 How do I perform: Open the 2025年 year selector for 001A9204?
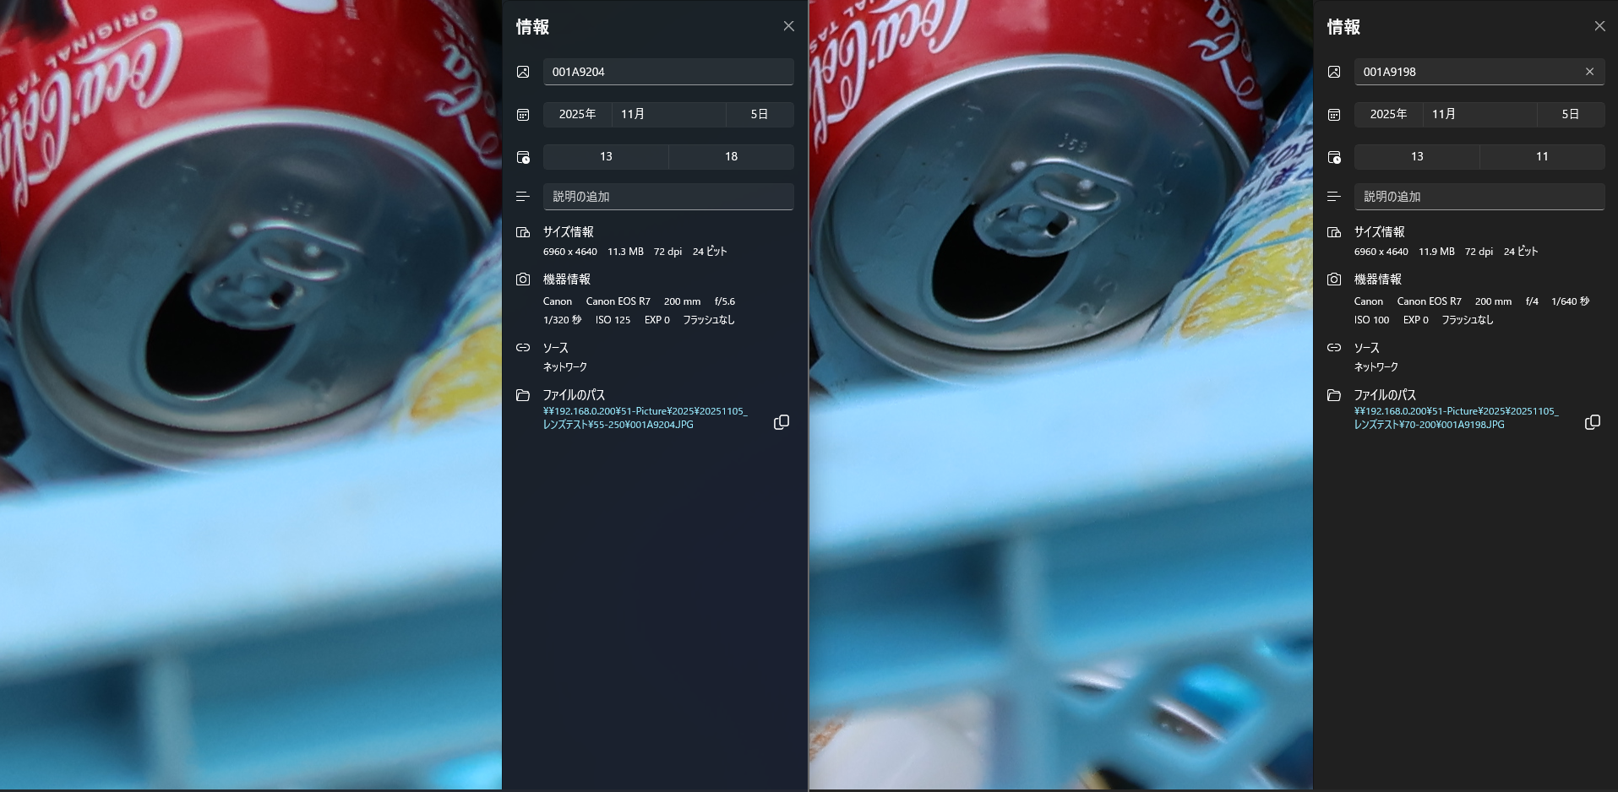pos(577,114)
